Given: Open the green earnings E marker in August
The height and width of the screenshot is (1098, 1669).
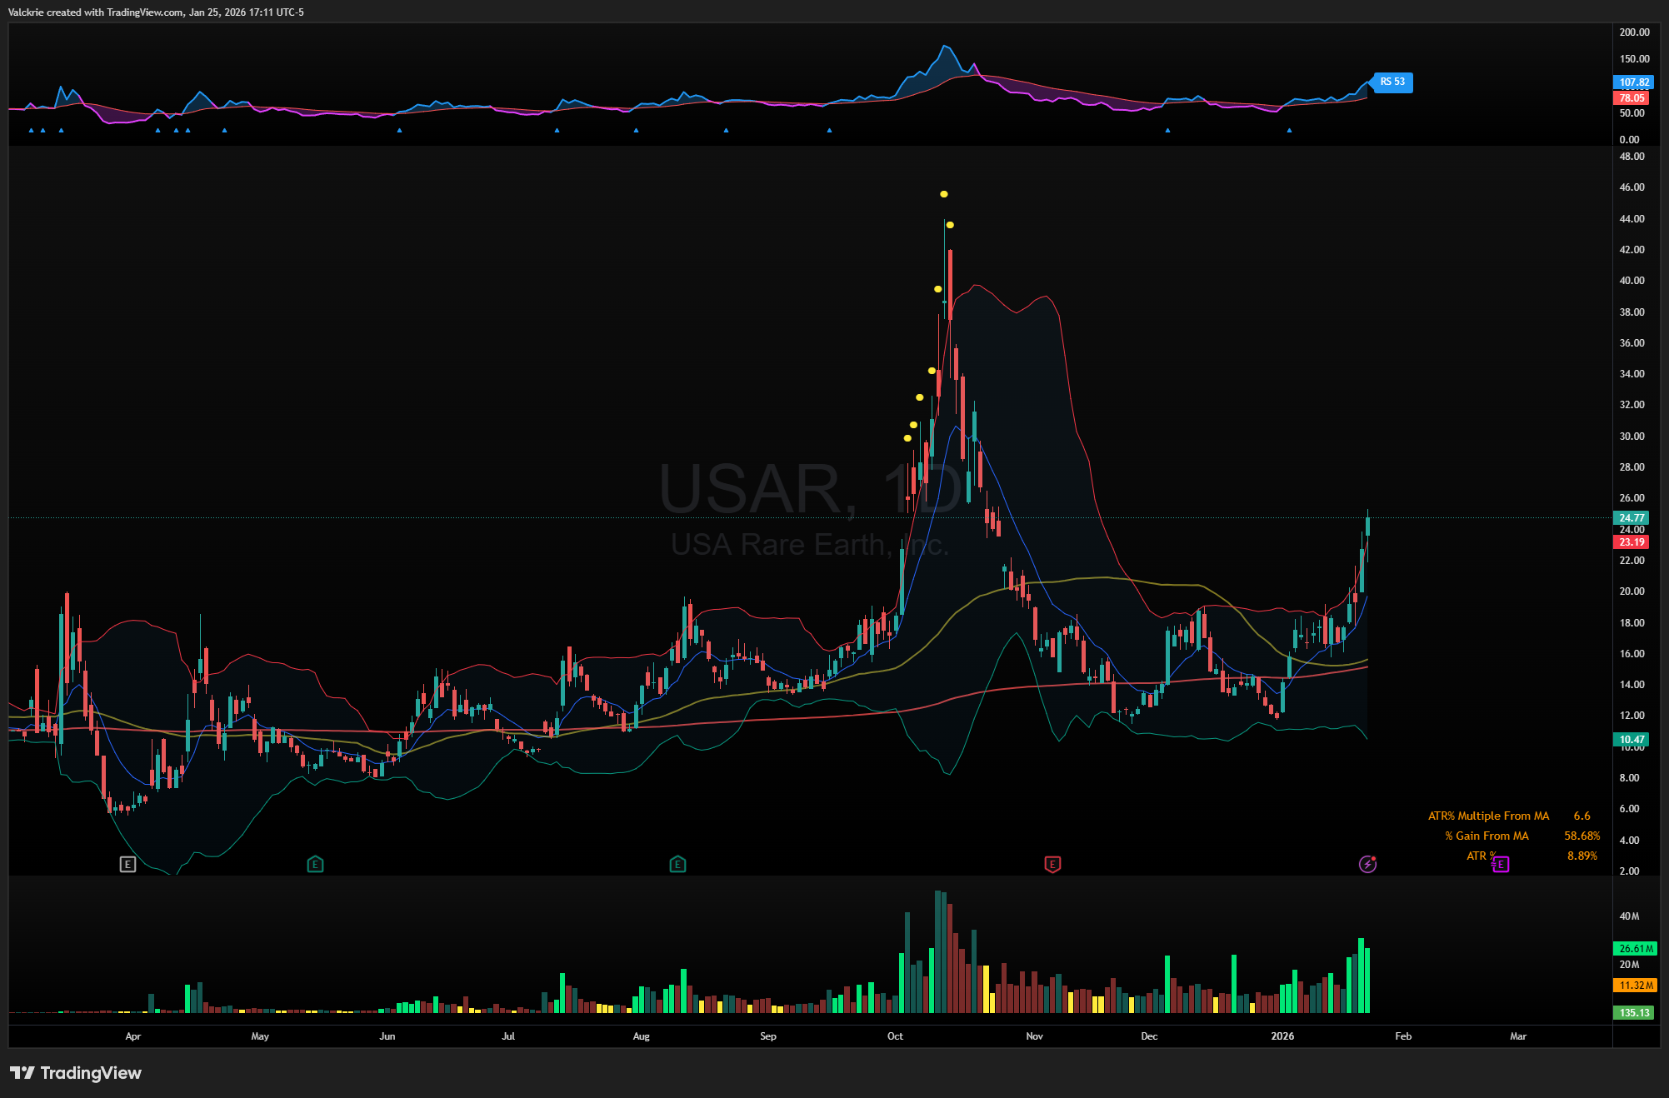Looking at the screenshot, I should [677, 865].
